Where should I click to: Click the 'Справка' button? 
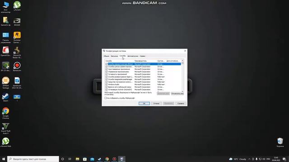point(181,103)
